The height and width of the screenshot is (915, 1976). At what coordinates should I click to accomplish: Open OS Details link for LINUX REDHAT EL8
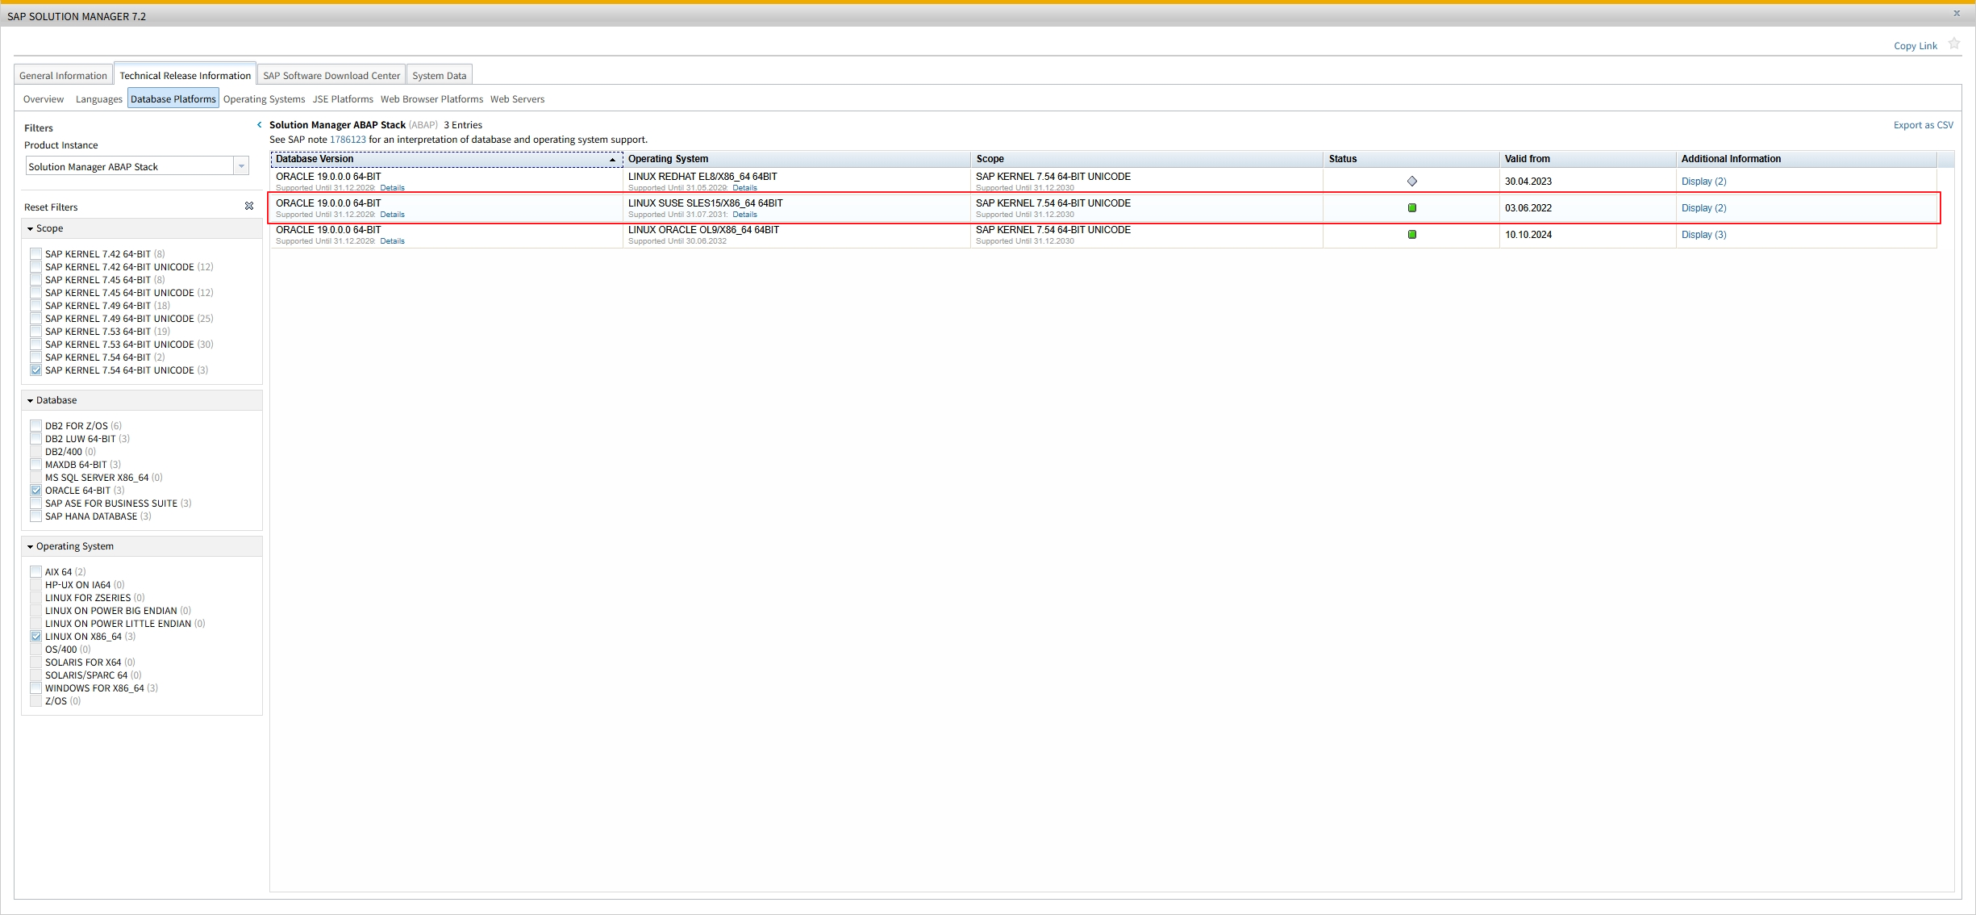tap(744, 188)
